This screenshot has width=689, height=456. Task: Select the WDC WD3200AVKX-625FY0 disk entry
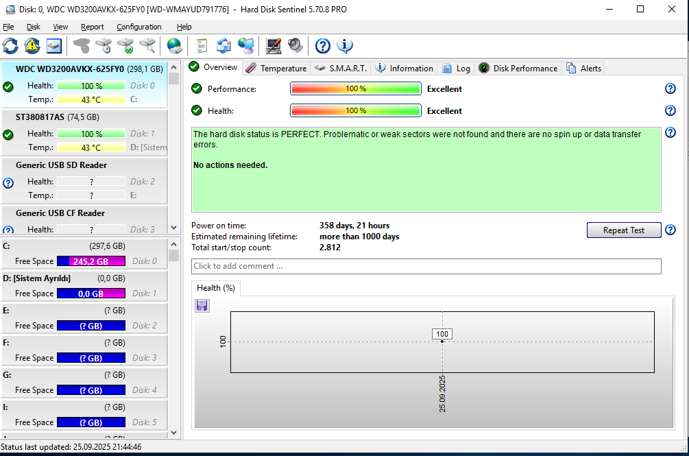click(84, 84)
